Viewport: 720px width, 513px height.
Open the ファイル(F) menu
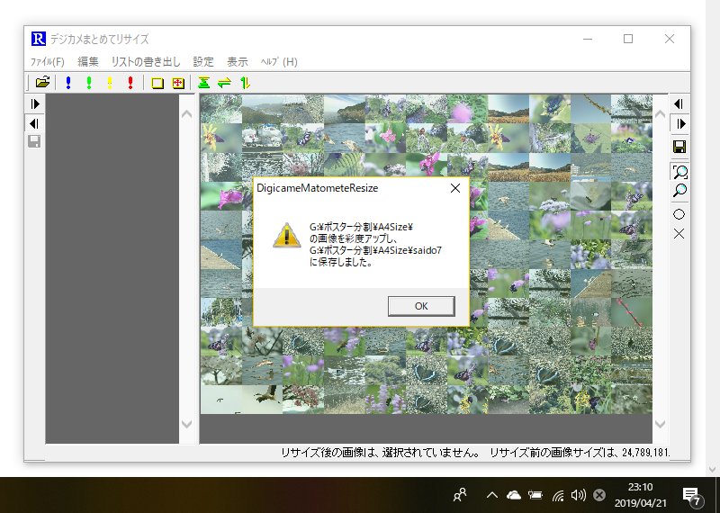click(x=48, y=61)
